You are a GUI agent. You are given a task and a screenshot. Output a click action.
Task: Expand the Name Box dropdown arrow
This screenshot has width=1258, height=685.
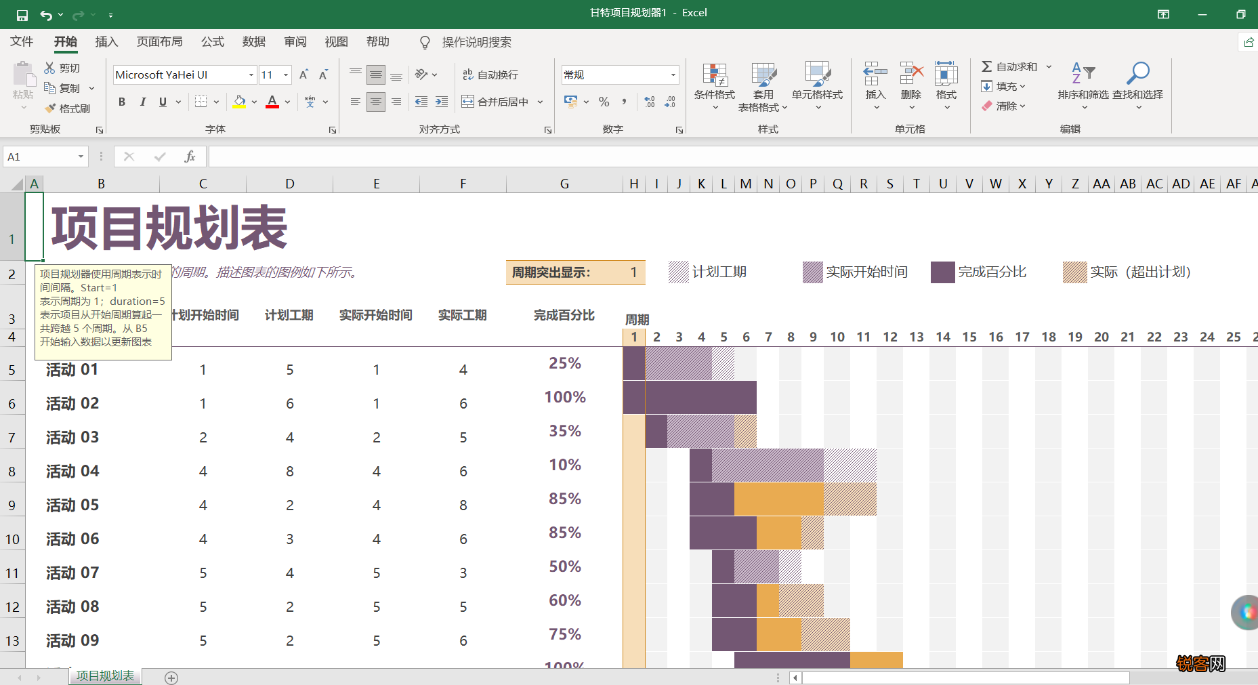click(81, 157)
